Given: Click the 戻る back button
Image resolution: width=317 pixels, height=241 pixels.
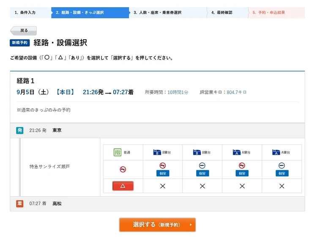Looking at the screenshot, I should click(23, 30).
